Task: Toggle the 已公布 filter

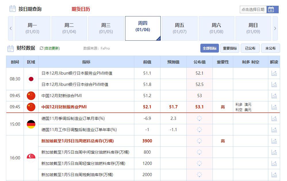Action: point(250,48)
